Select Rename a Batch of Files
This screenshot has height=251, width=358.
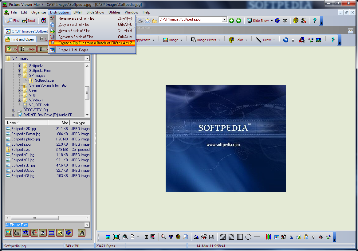point(92,18)
